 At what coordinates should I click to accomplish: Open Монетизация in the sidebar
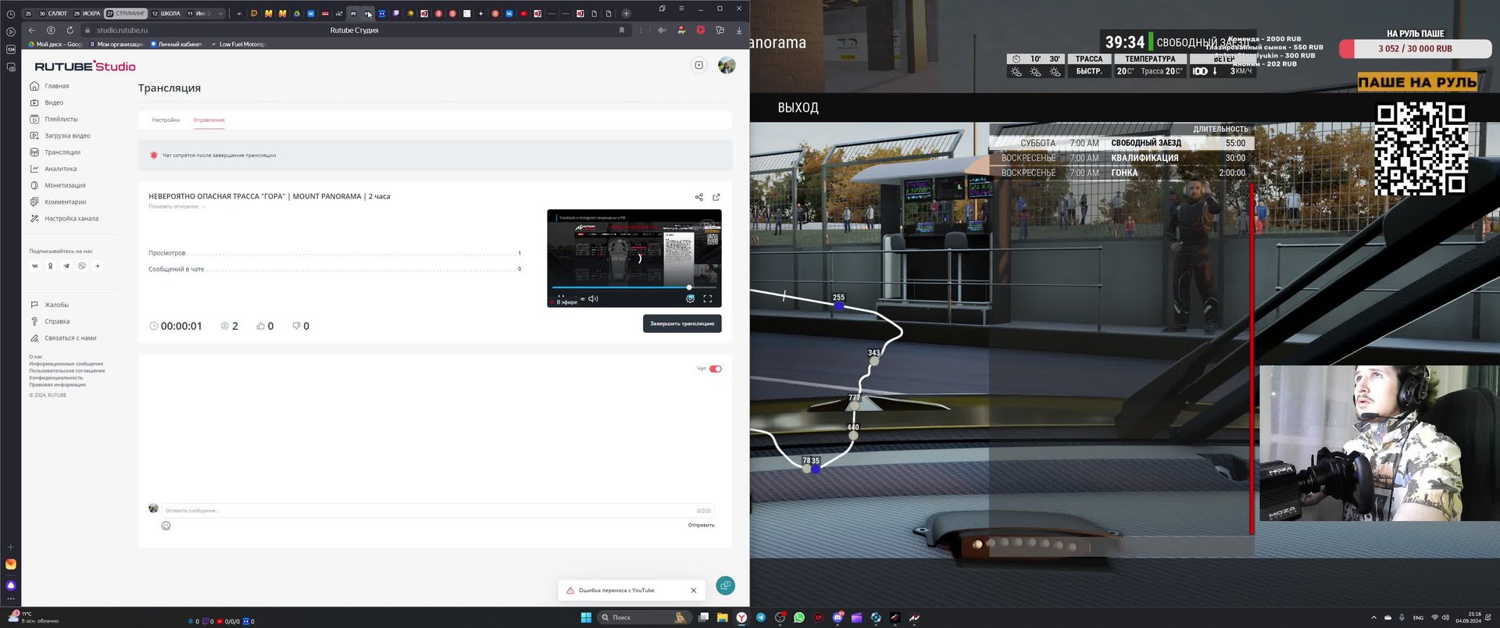click(58, 185)
